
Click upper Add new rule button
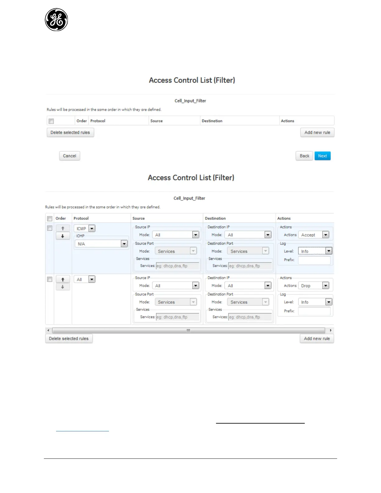[x=317, y=132]
